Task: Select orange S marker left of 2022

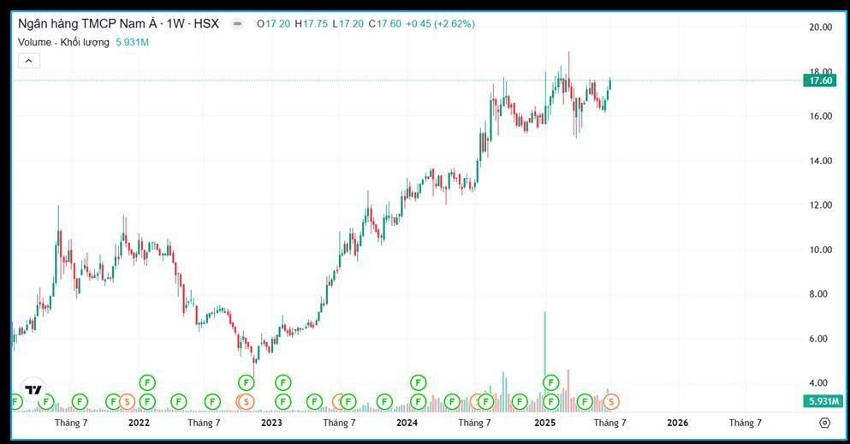Action: (127, 401)
